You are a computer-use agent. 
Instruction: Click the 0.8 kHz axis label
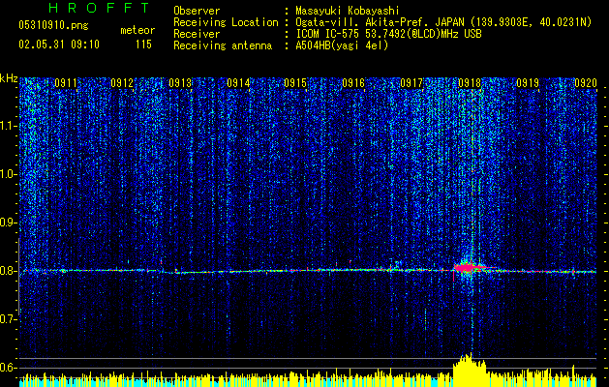9,271
